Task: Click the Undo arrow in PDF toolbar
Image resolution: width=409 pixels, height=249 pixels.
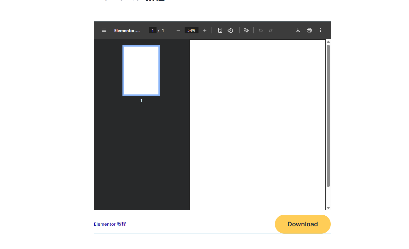Action: (x=261, y=30)
